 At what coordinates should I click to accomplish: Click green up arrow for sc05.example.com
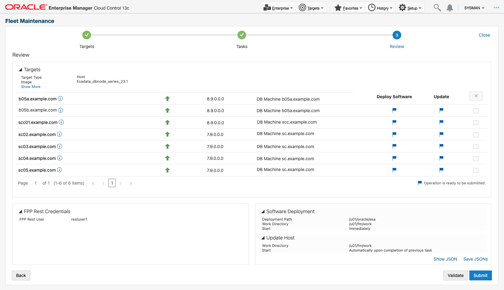click(x=167, y=170)
